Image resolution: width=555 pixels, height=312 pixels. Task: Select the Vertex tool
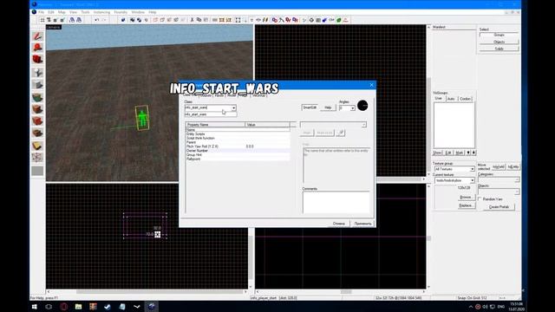pos(37,158)
